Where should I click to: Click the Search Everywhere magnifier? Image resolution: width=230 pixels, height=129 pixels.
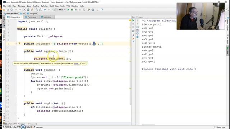coord(227,10)
